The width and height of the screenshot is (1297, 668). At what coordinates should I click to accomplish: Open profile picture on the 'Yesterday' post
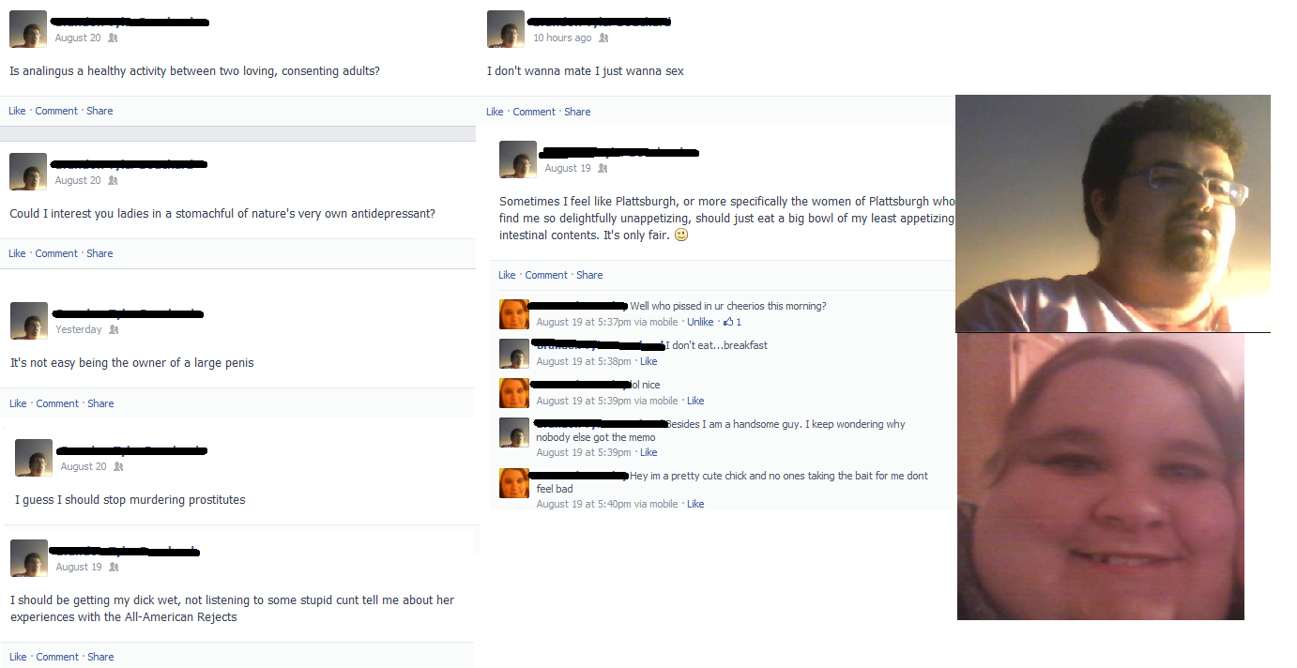(29, 321)
